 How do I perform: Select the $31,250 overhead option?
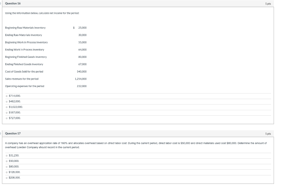point(7,156)
